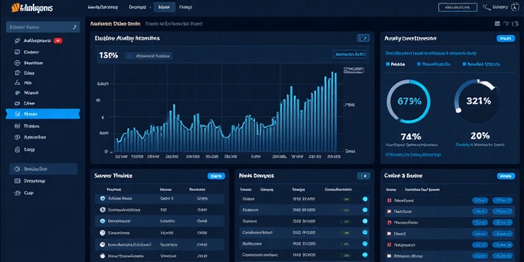
Task: Click the "20%" figure under the right donut
Action: 480,136
